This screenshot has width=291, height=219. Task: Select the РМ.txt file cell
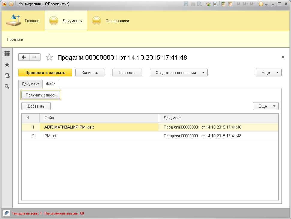pos(99,136)
